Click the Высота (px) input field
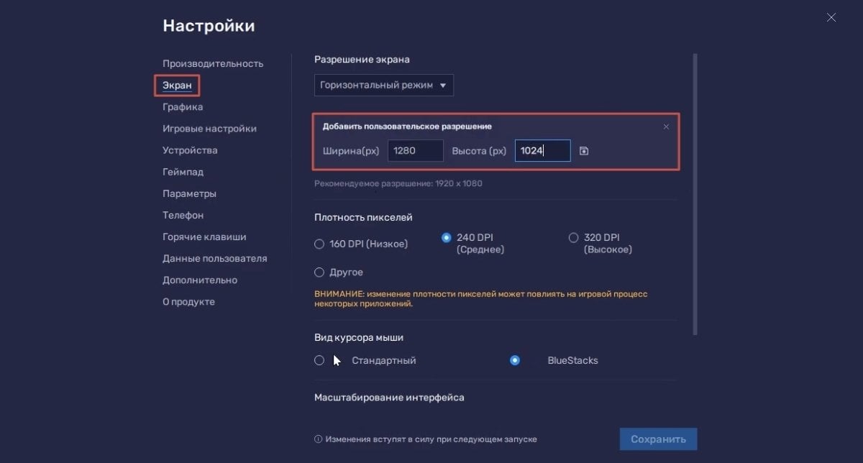Viewport: 863px width, 463px height. click(x=543, y=151)
